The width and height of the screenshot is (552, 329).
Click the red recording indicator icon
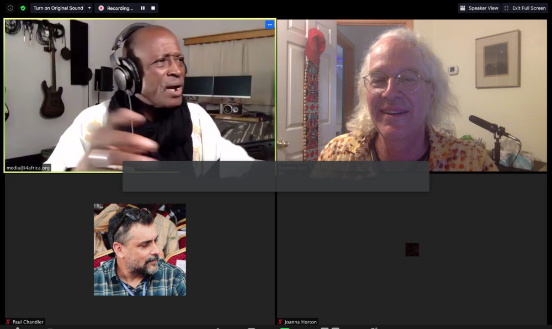[101, 8]
